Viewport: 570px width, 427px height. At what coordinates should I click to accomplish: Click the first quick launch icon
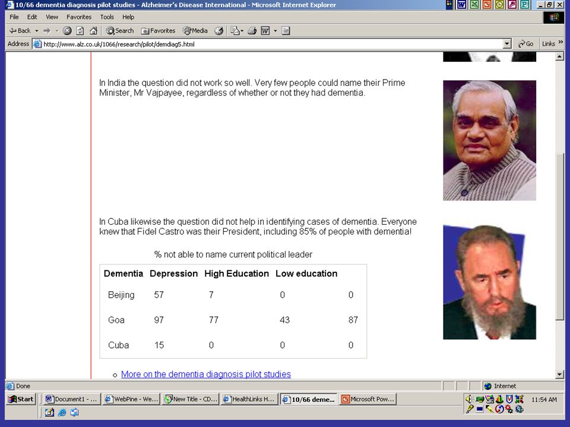coord(49,413)
